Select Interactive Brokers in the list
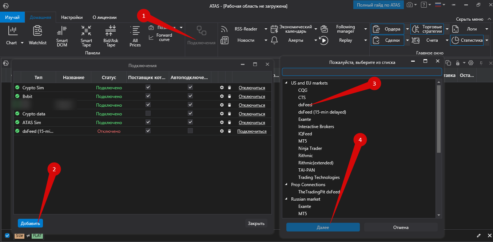The image size is (493, 242). pyautogui.click(x=316, y=127)
